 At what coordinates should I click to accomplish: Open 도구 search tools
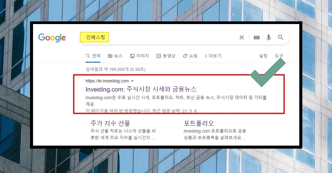tap(279, 56)
